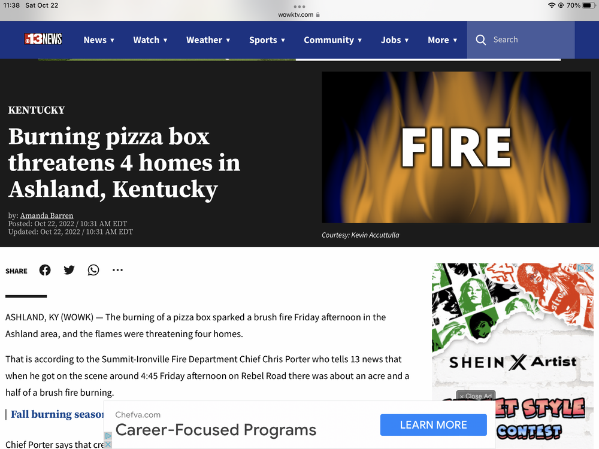Open the Fall burning season link
Image resolution: width=599 pixels, height=449 pixels.
(x=58, y=414)
